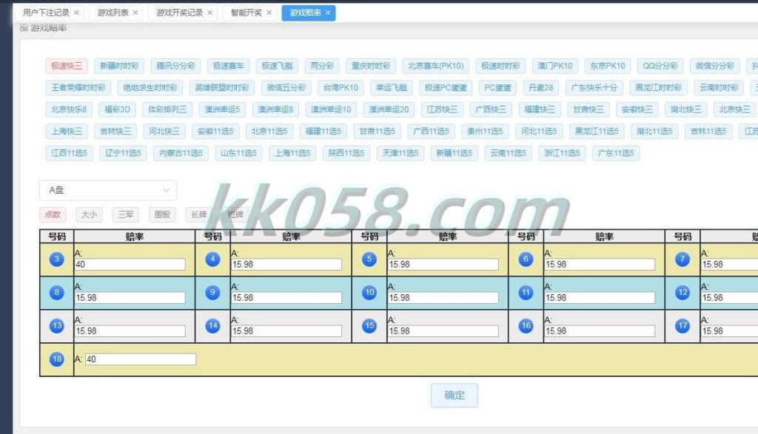Select the 台湾PK10 game tag
Viewport: 758px width, 434px height.
coord(341,87)
